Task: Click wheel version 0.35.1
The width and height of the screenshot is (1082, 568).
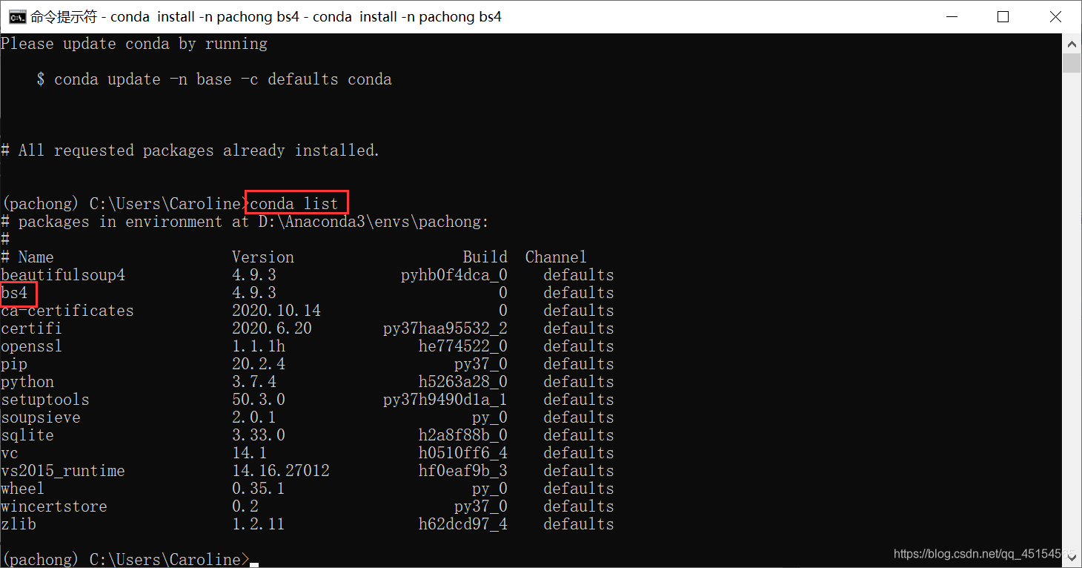Action: tap(259, 489)
